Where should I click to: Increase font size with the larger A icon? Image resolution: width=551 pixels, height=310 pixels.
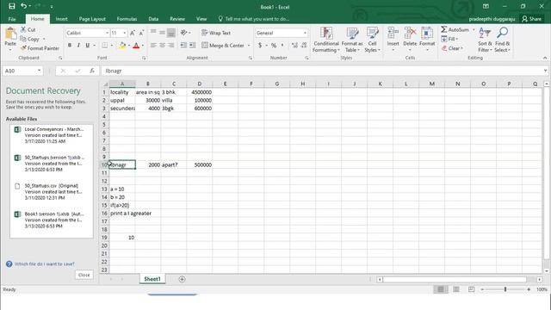coord(133,33)
